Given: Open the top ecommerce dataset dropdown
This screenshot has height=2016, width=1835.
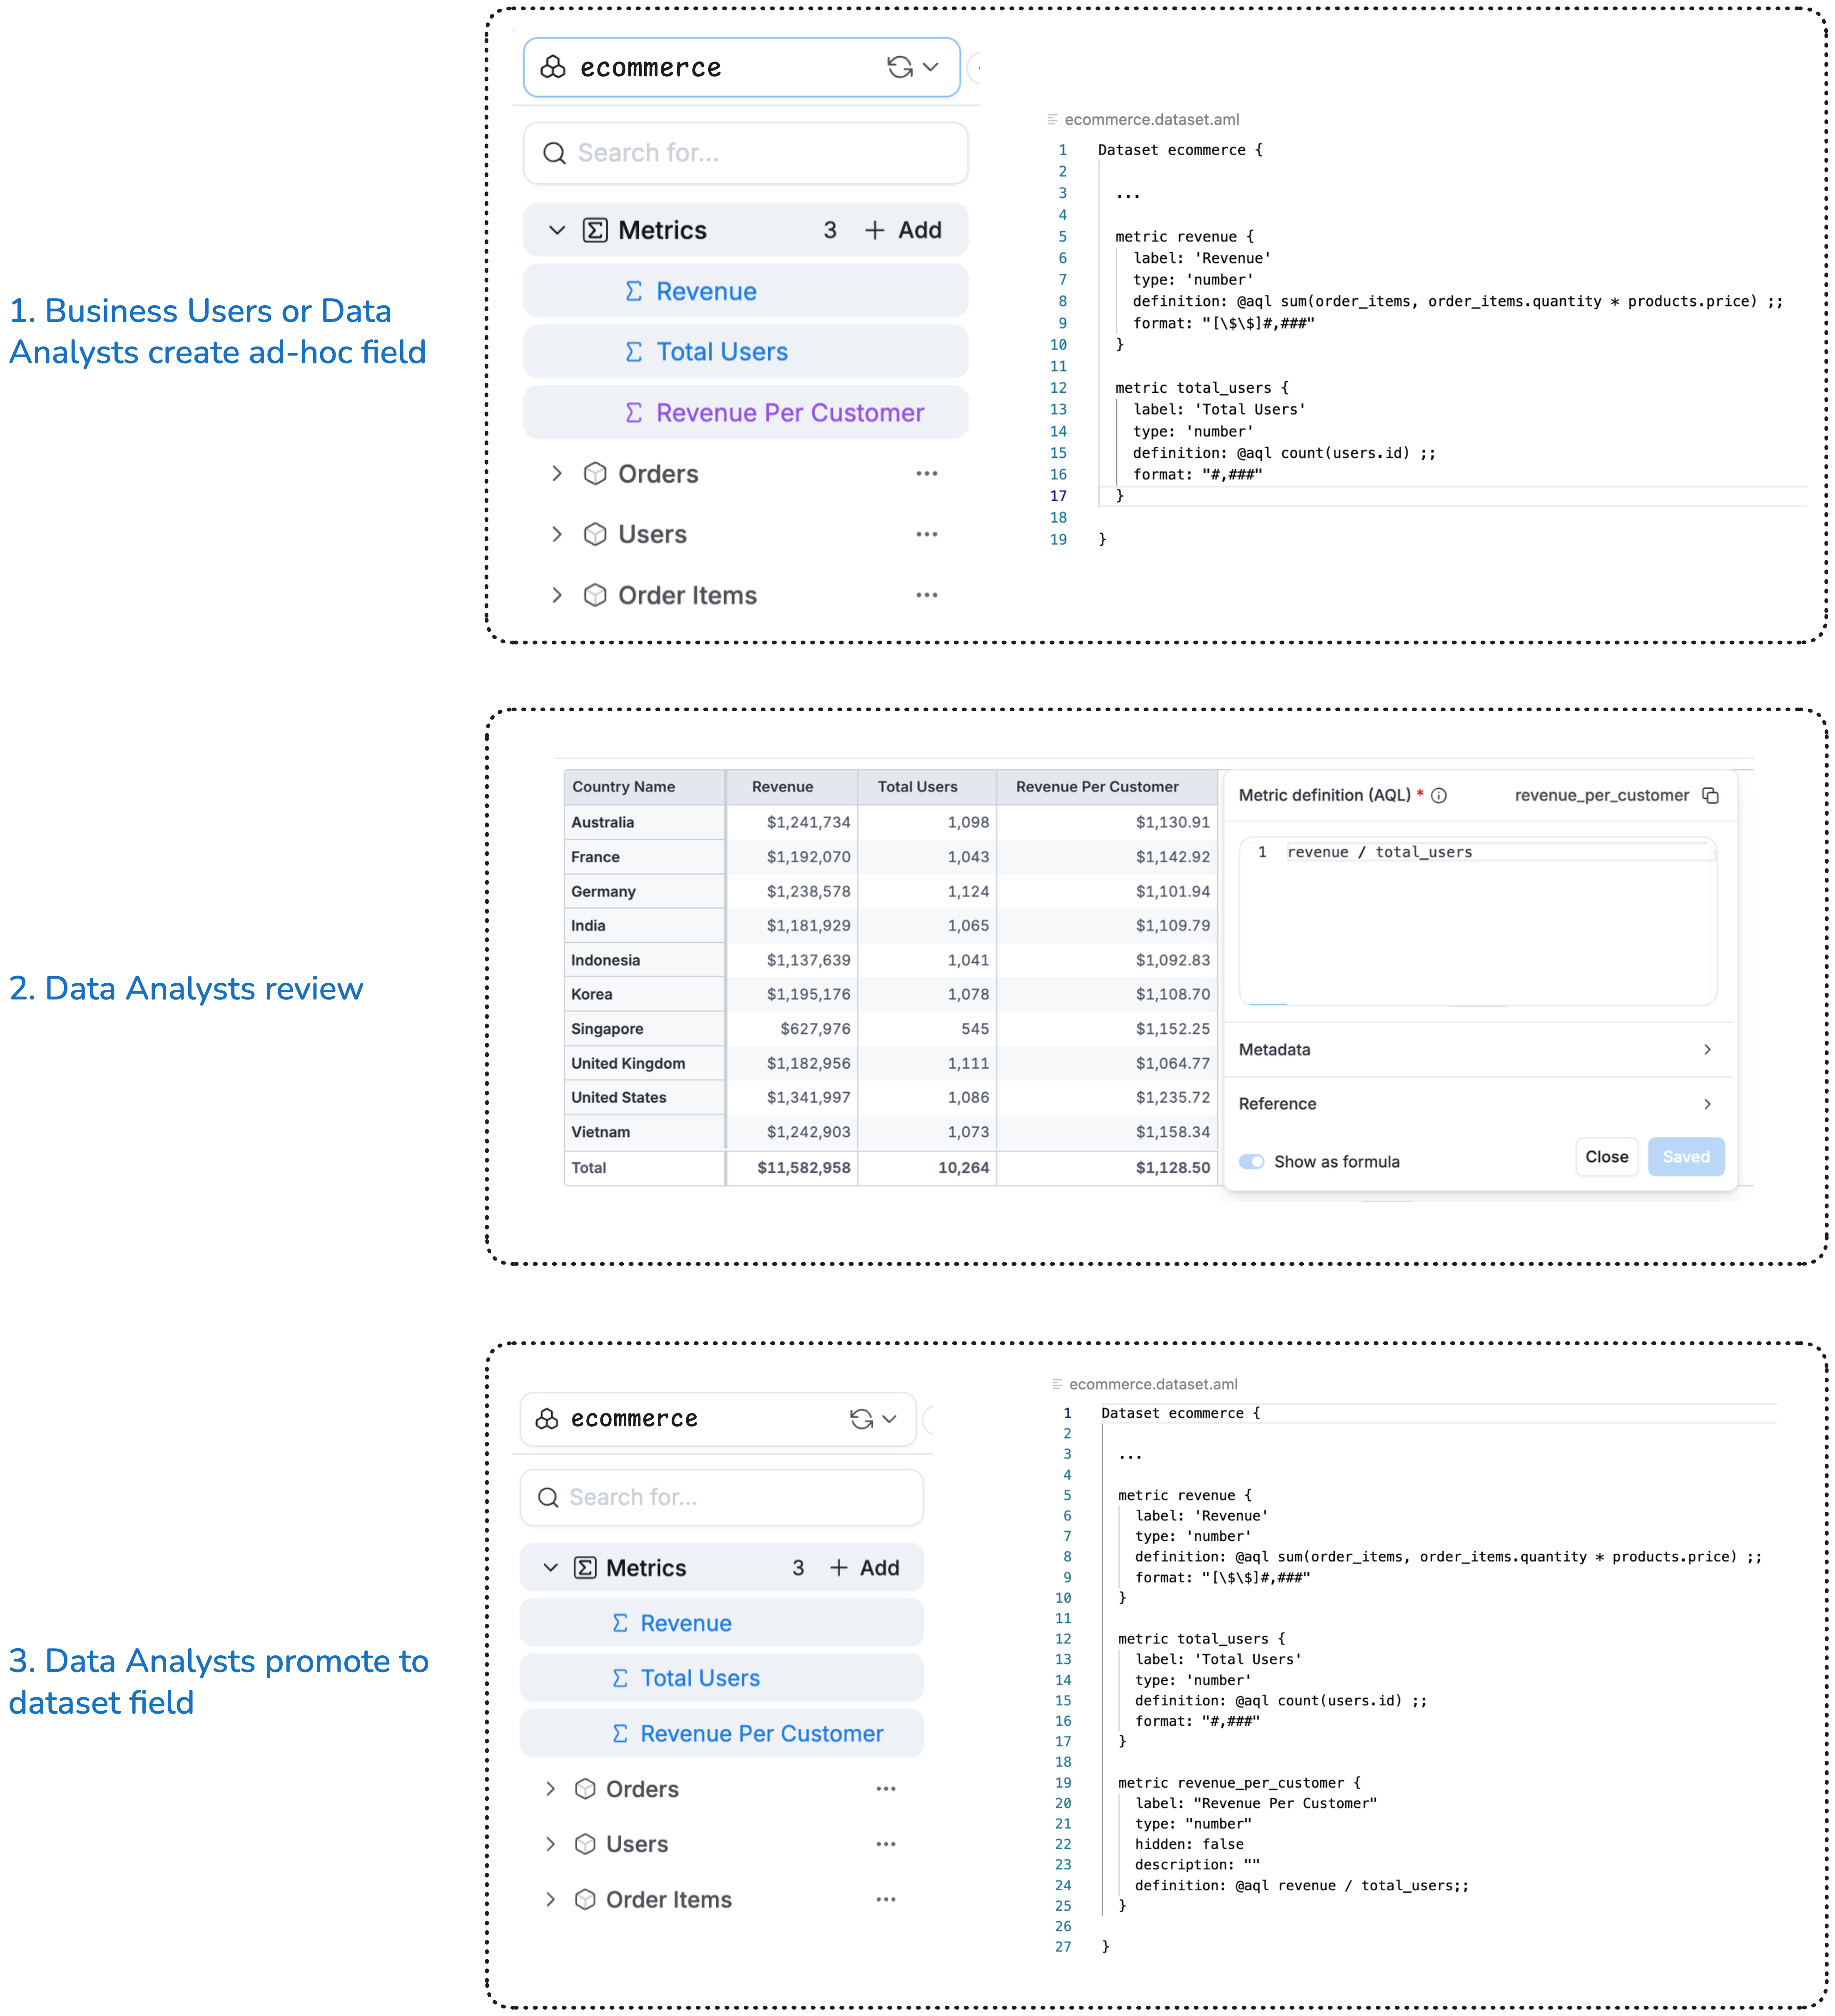Looking at the screenshot, I should (931, 67).
